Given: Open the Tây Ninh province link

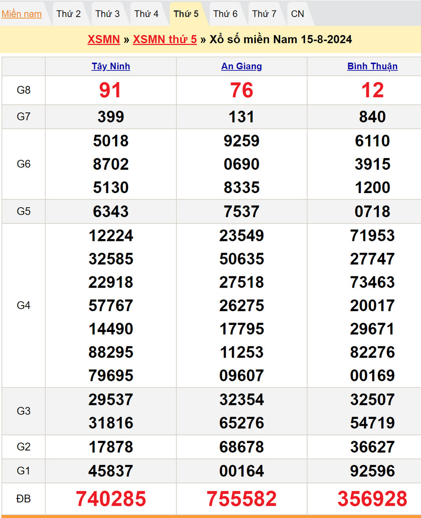Looking at the screenshot, I should coord(111,66).
